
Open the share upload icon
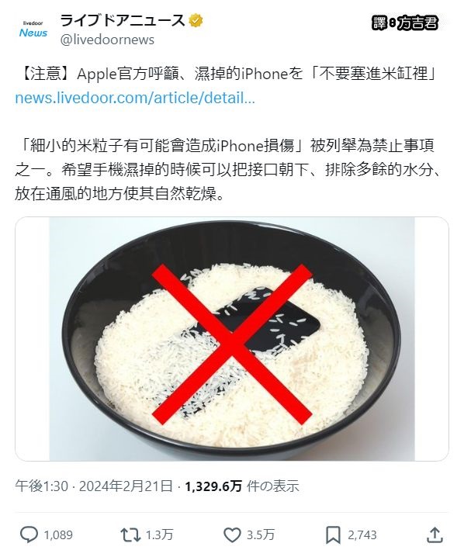tap(435, 535)
